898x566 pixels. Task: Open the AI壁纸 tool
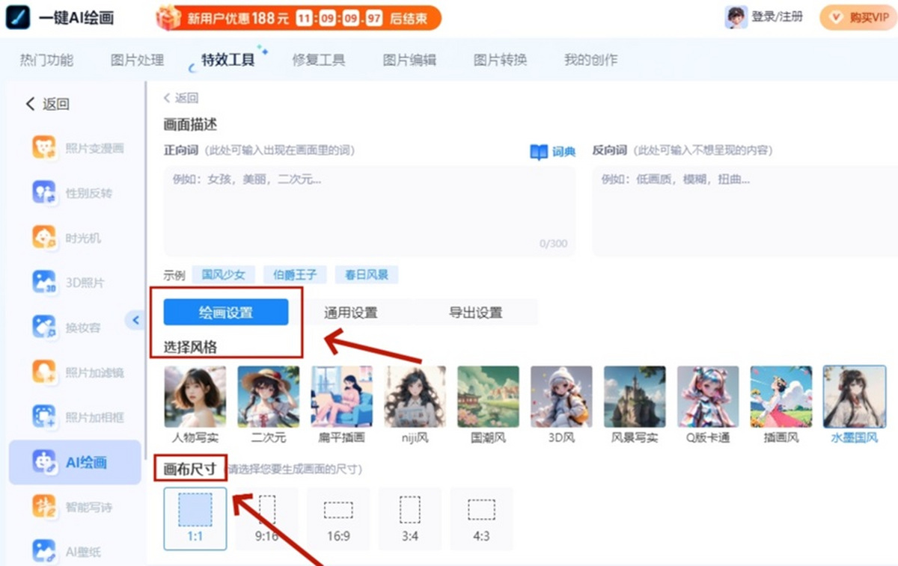[75, 551]
